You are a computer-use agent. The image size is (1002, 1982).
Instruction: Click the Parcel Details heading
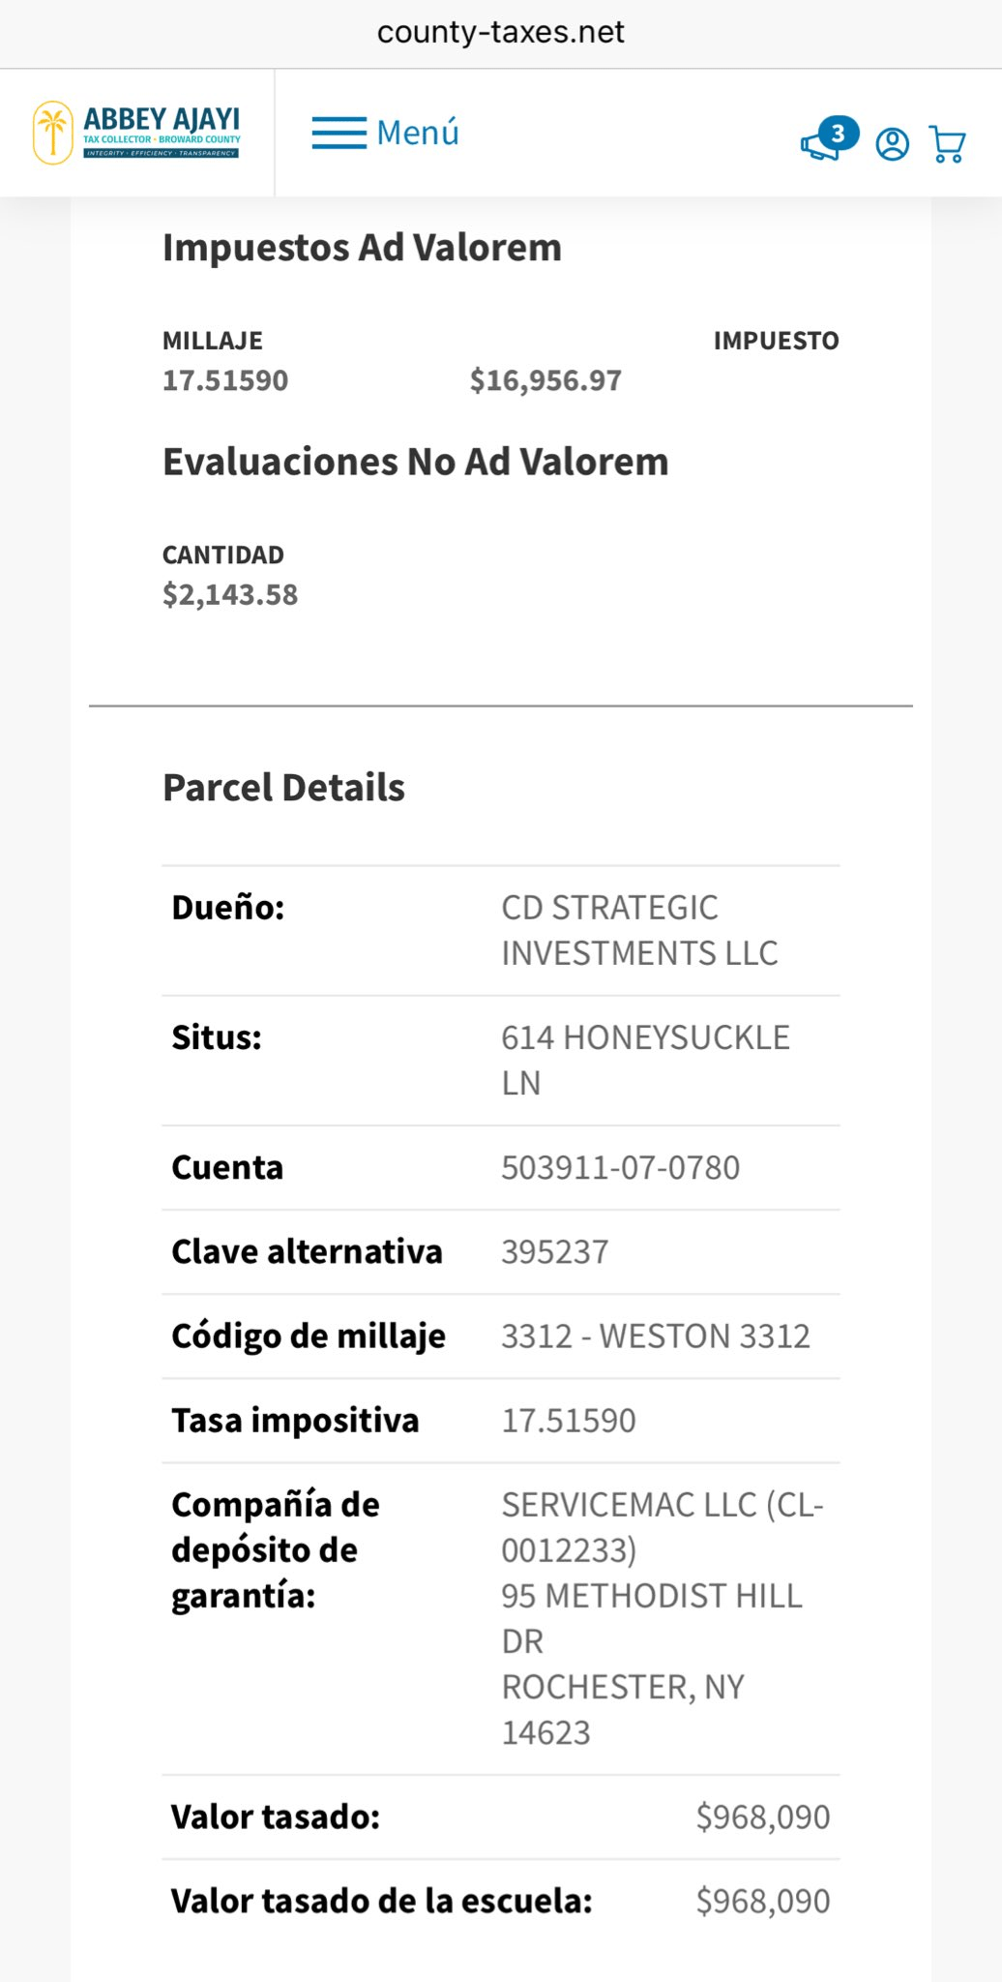click(283, 788)
